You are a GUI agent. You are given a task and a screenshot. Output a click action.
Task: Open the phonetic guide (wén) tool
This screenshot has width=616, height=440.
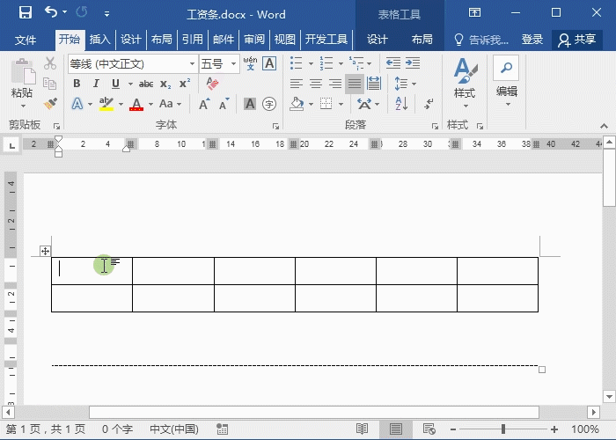click(x=250, y=63)
